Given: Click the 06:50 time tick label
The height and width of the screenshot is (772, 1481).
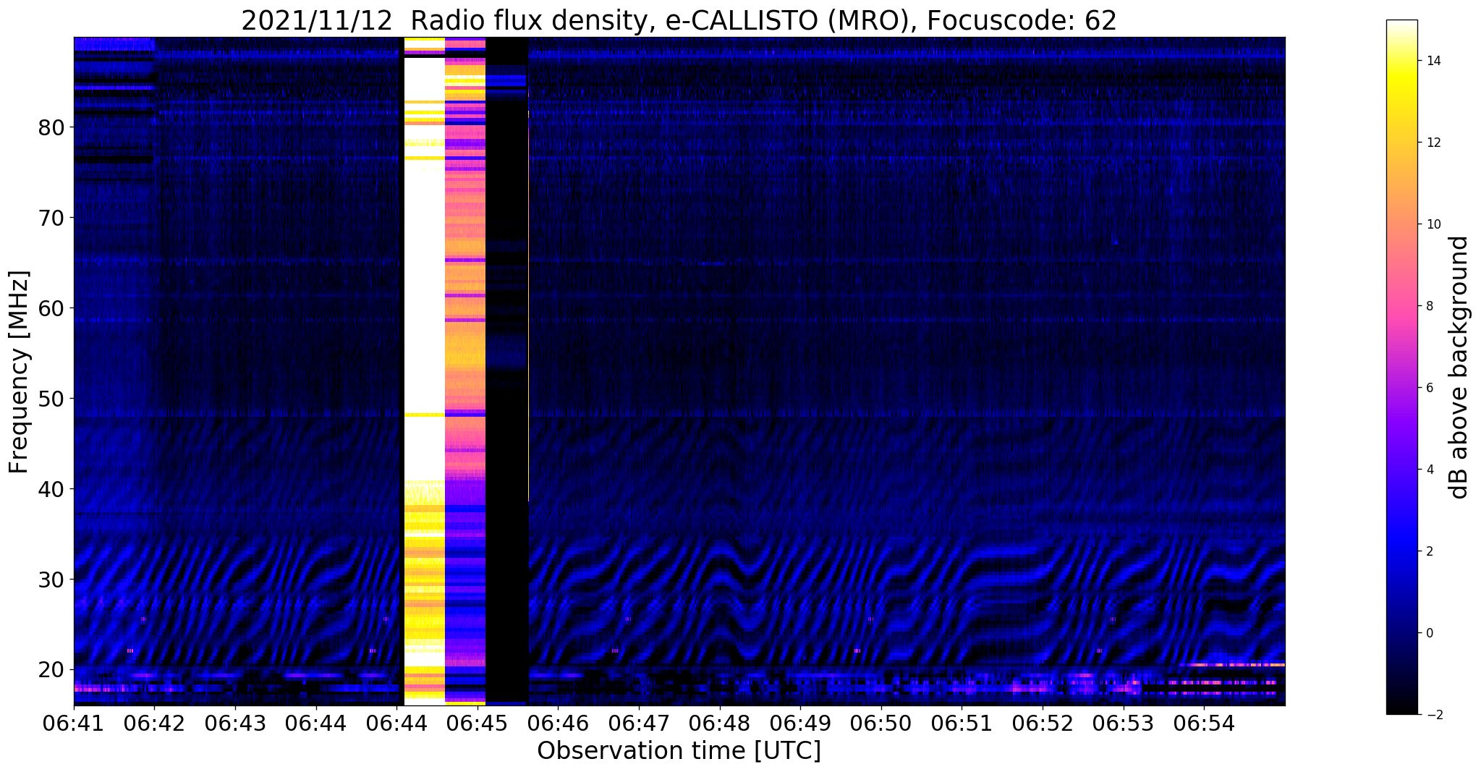Looking at the screenshot, I should (x=881, y=723).
